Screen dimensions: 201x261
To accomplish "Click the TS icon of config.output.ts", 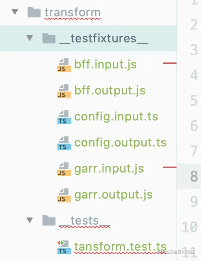I will pyautogui.click(x=64, y=143).
